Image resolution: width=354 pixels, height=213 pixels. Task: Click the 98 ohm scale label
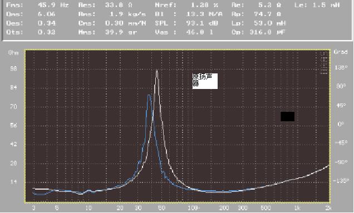tap(13, 68)
